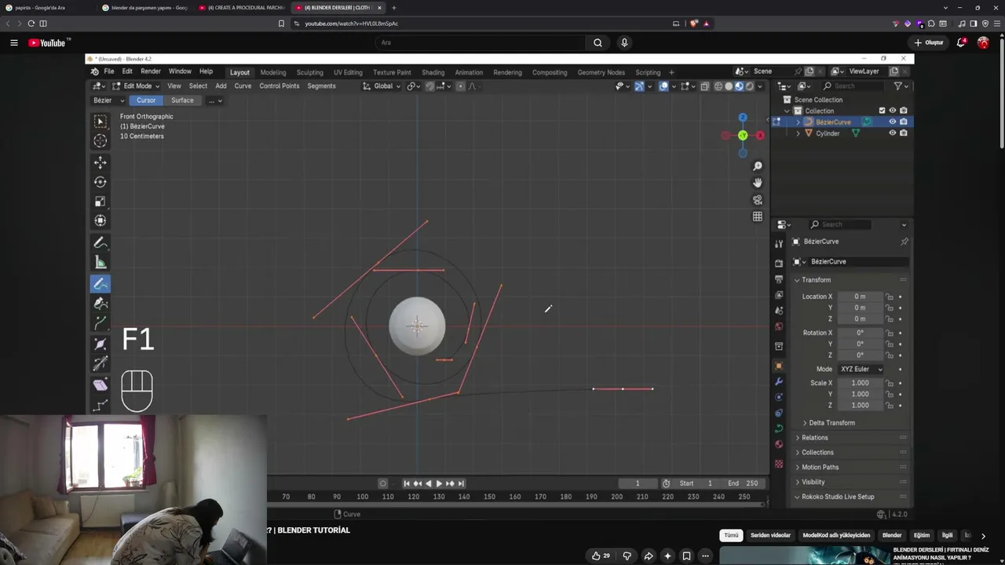The image size is (1005, 565).
Task: Select the Measure tool
Action: tap(100, 263)
